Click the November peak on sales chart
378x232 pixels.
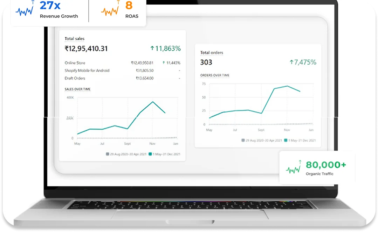coord(153,102)
